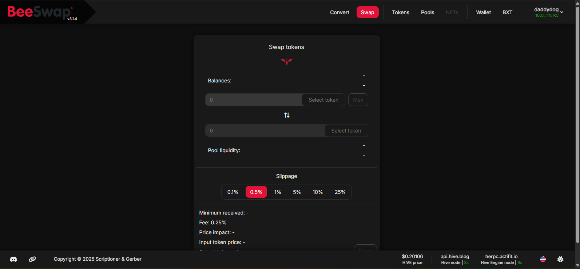Select the Swap tab
580x269 pixels.
click(x=368, y=12)
